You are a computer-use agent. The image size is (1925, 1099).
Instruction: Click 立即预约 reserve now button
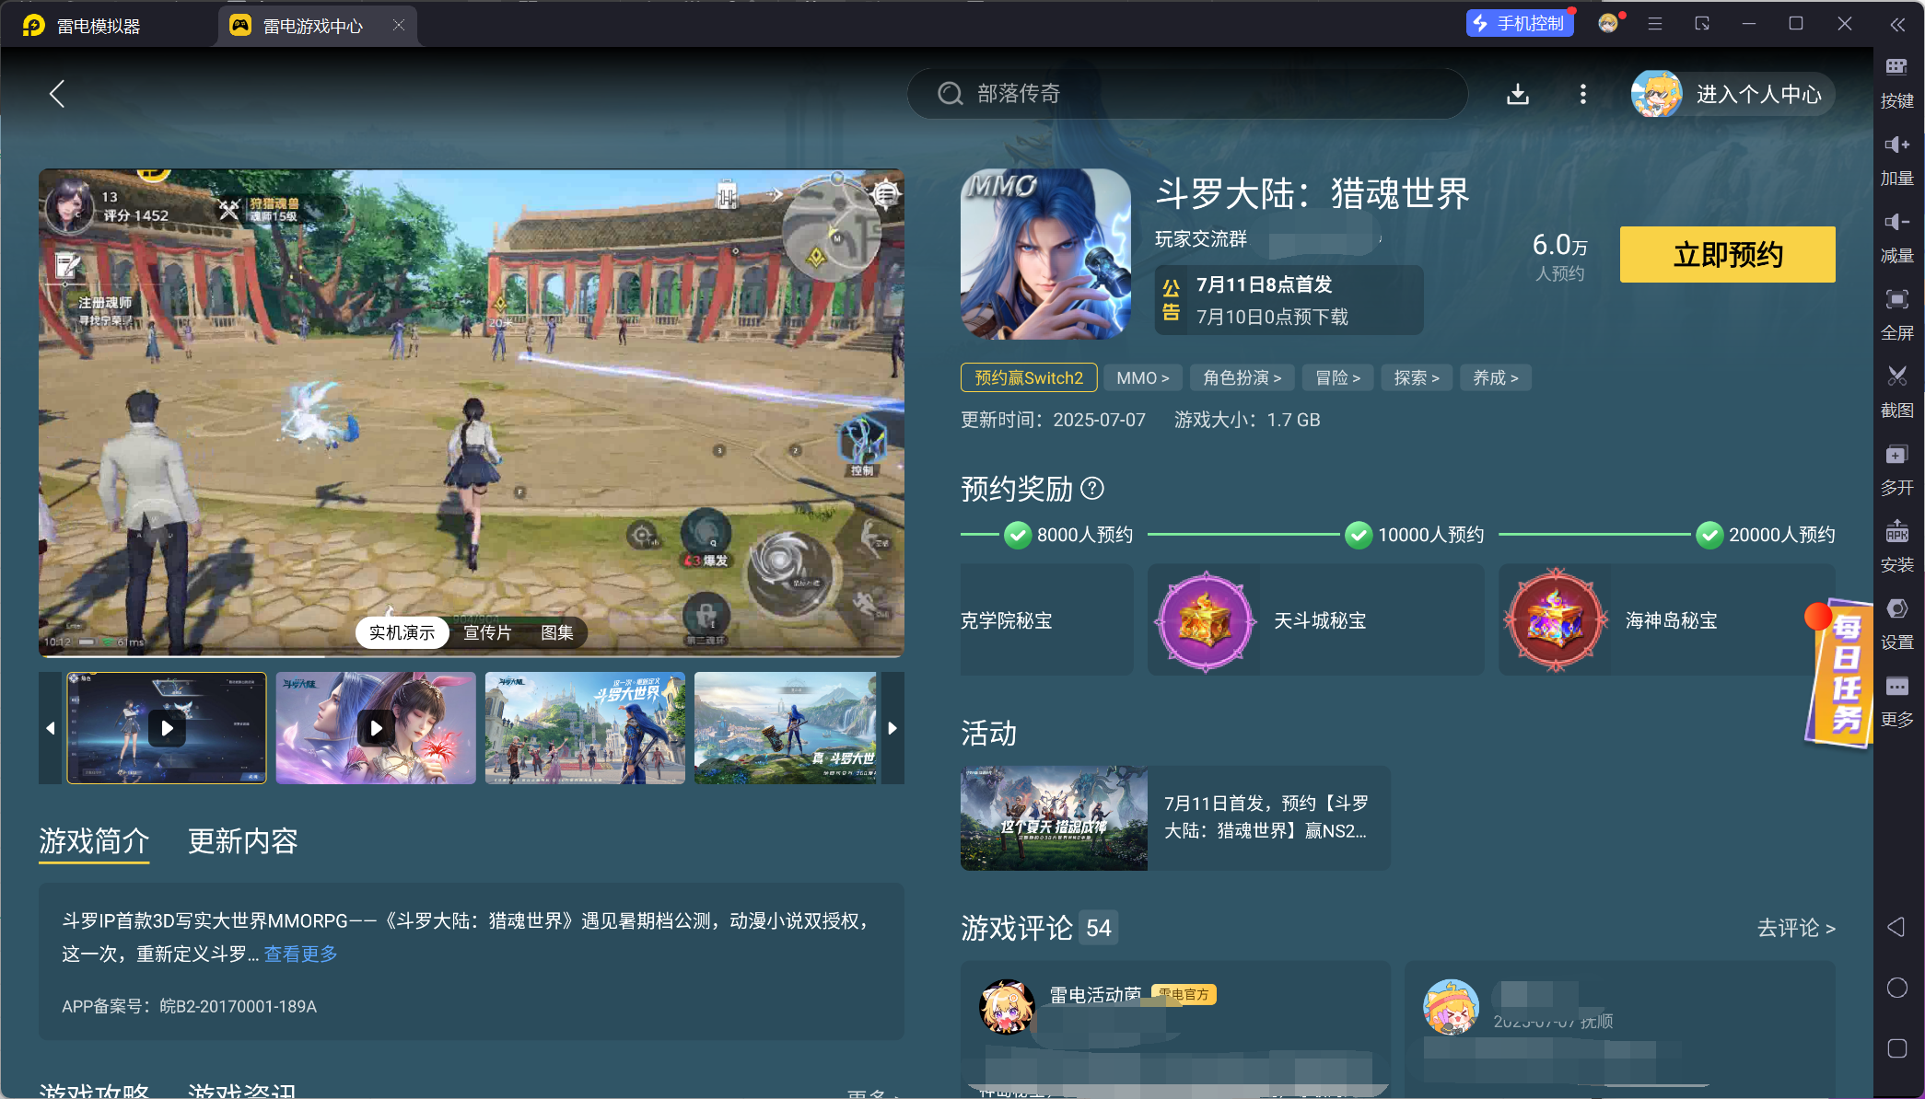1727,254
